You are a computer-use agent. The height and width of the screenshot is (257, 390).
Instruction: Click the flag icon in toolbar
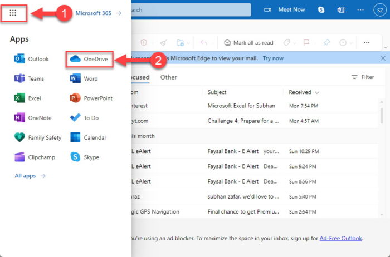(x=306, y=43)
